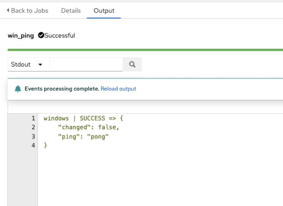Viewport: 283px width, 206px height.
Task: Click the magnifying glass search button
Action: 132,64
